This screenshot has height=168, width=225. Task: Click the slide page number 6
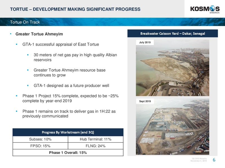(214, 160)
